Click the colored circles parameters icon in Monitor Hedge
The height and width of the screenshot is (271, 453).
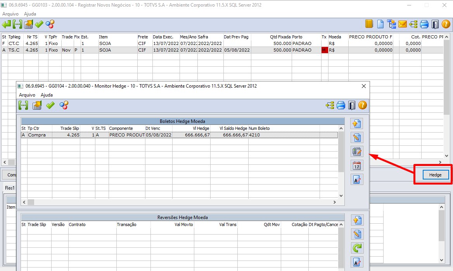(x=64, y=105)
